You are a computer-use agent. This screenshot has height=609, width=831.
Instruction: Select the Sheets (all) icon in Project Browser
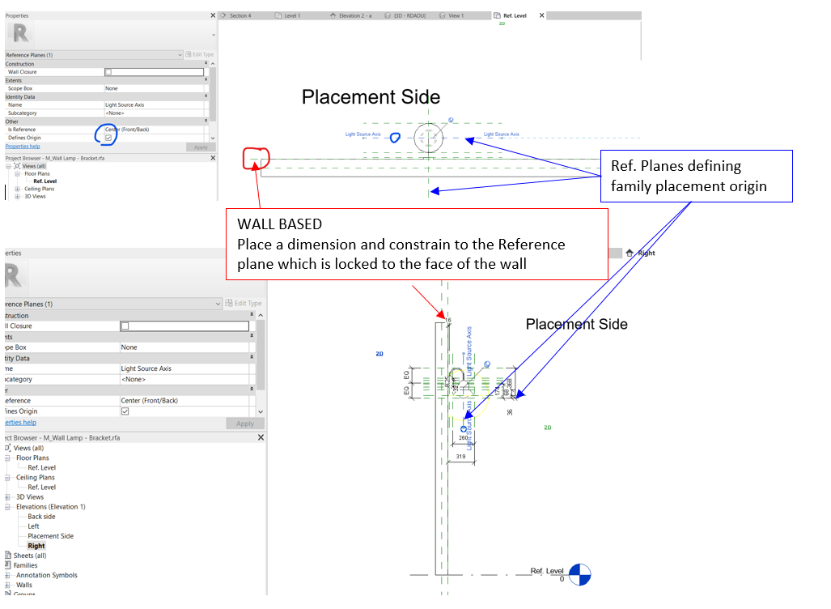point(9,556)
